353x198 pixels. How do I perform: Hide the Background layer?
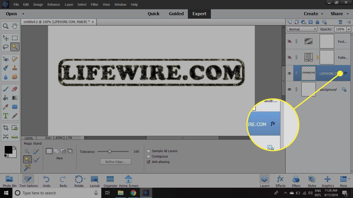click(x=289, y=89)
